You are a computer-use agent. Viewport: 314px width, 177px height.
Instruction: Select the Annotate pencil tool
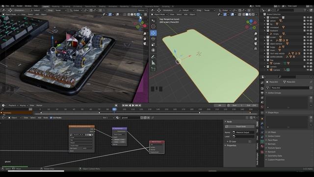[153, 57]
